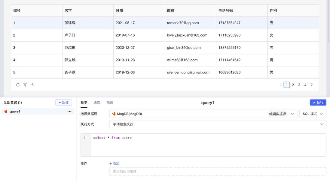Click gender cell 女 in row 2
330x182 pixels.
(x=293, y=35)
